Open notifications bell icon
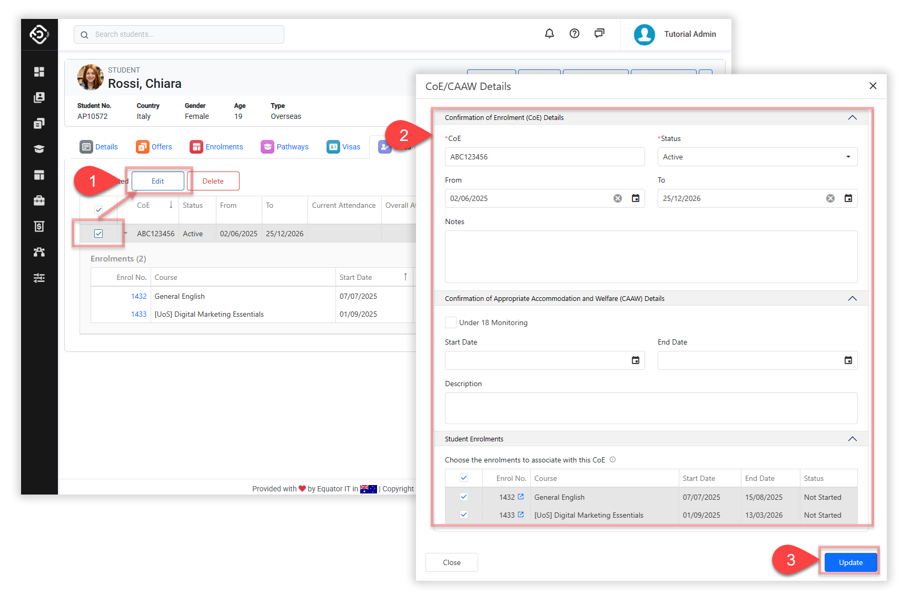 coord(549,34)
